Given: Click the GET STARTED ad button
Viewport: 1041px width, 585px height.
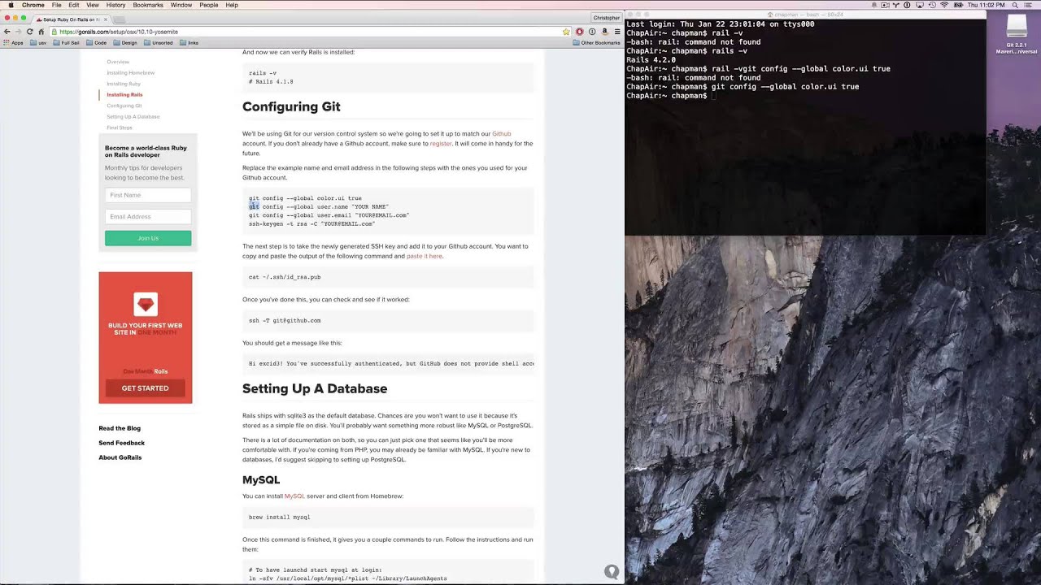Looking at the screenshot, I should [x=146, y=388].
